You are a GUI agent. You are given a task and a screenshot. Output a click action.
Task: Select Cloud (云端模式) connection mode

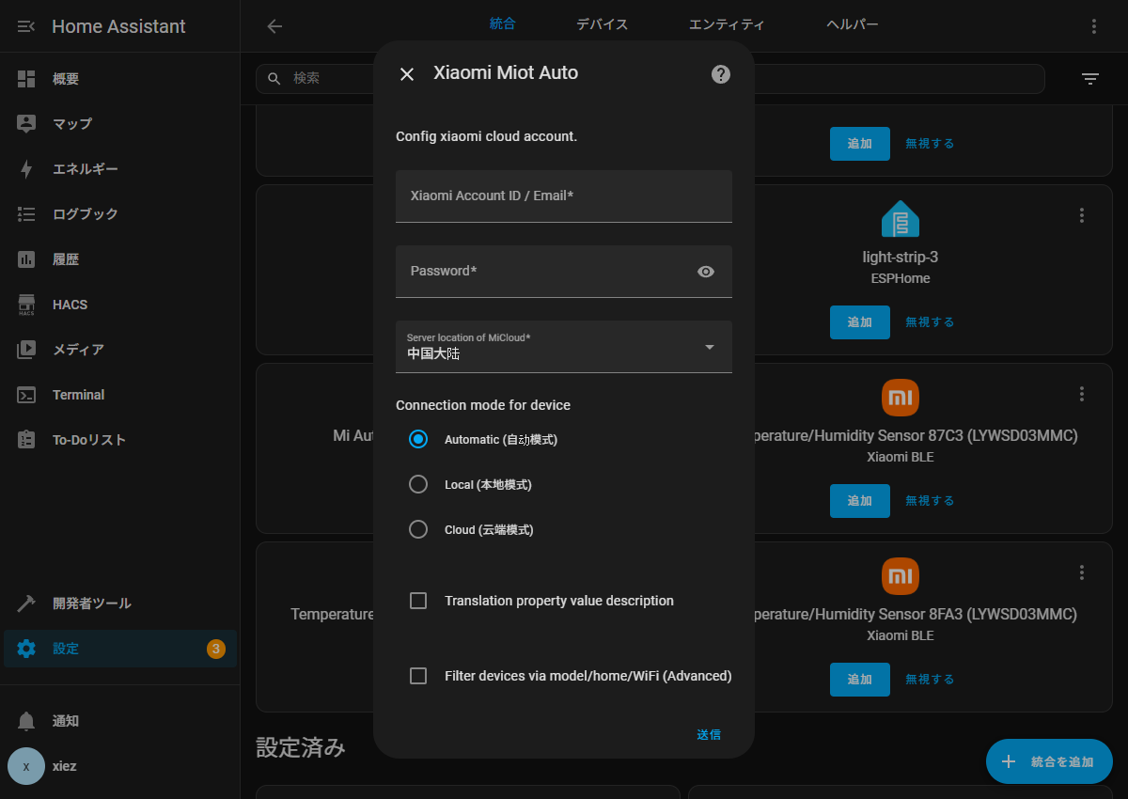(418, 529)
